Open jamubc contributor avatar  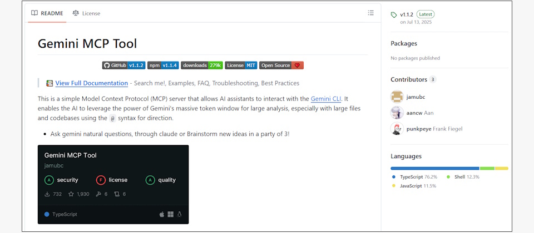coord(397,97)
